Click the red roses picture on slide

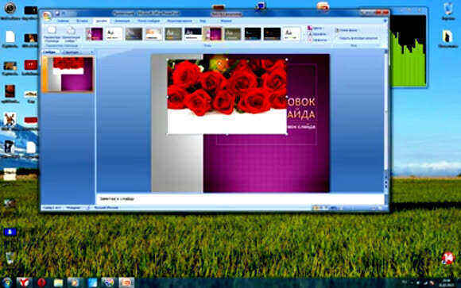tap(227, 97)
